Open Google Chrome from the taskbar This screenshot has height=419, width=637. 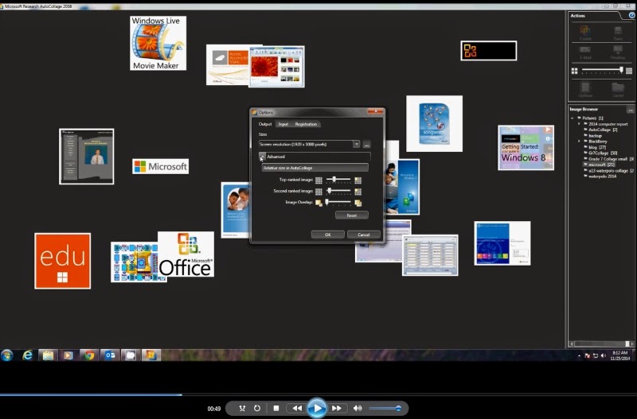click(89, 355)
